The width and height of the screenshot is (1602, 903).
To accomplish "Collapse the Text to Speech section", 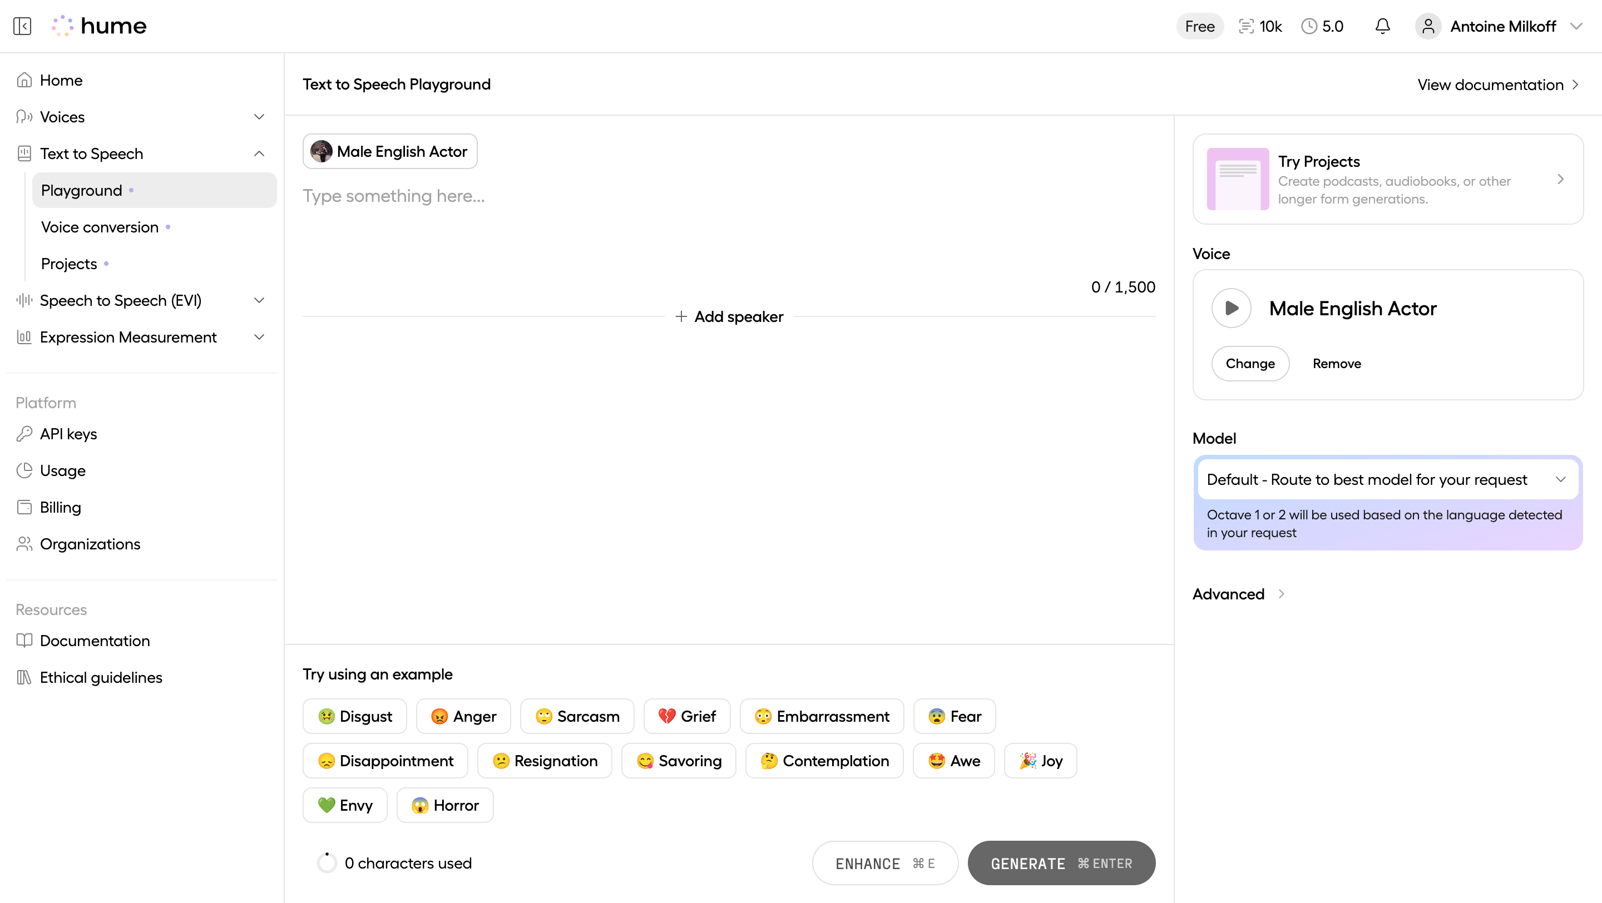I will click(259, 153).
